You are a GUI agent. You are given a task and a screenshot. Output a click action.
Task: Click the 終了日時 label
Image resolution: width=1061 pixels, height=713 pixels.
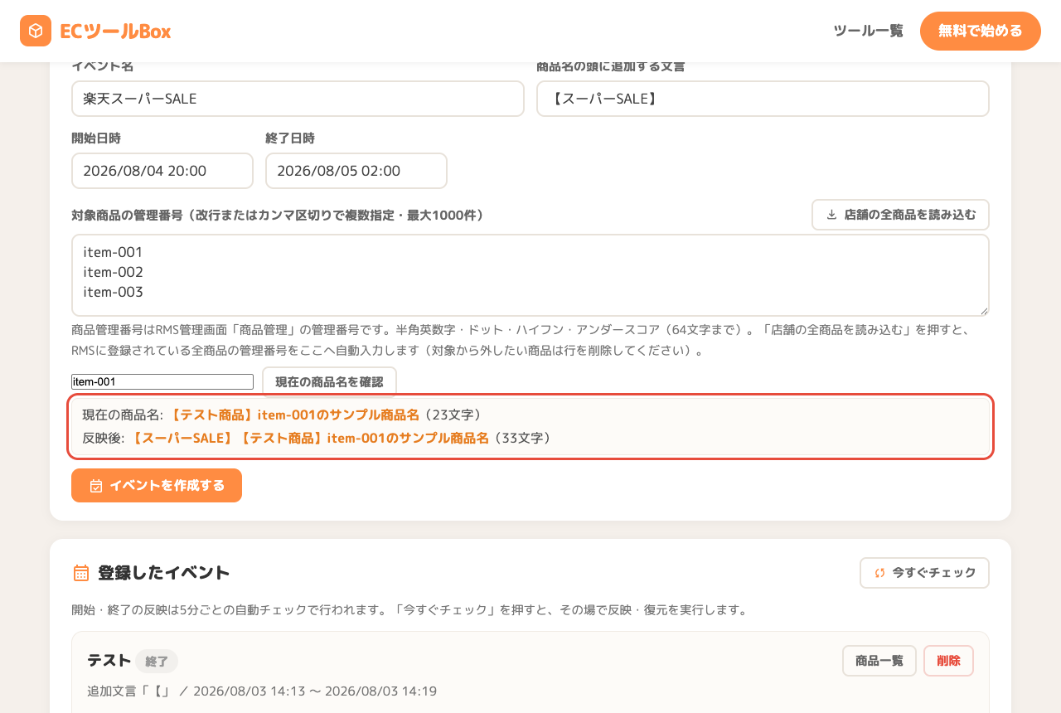[x=290, y=138]
